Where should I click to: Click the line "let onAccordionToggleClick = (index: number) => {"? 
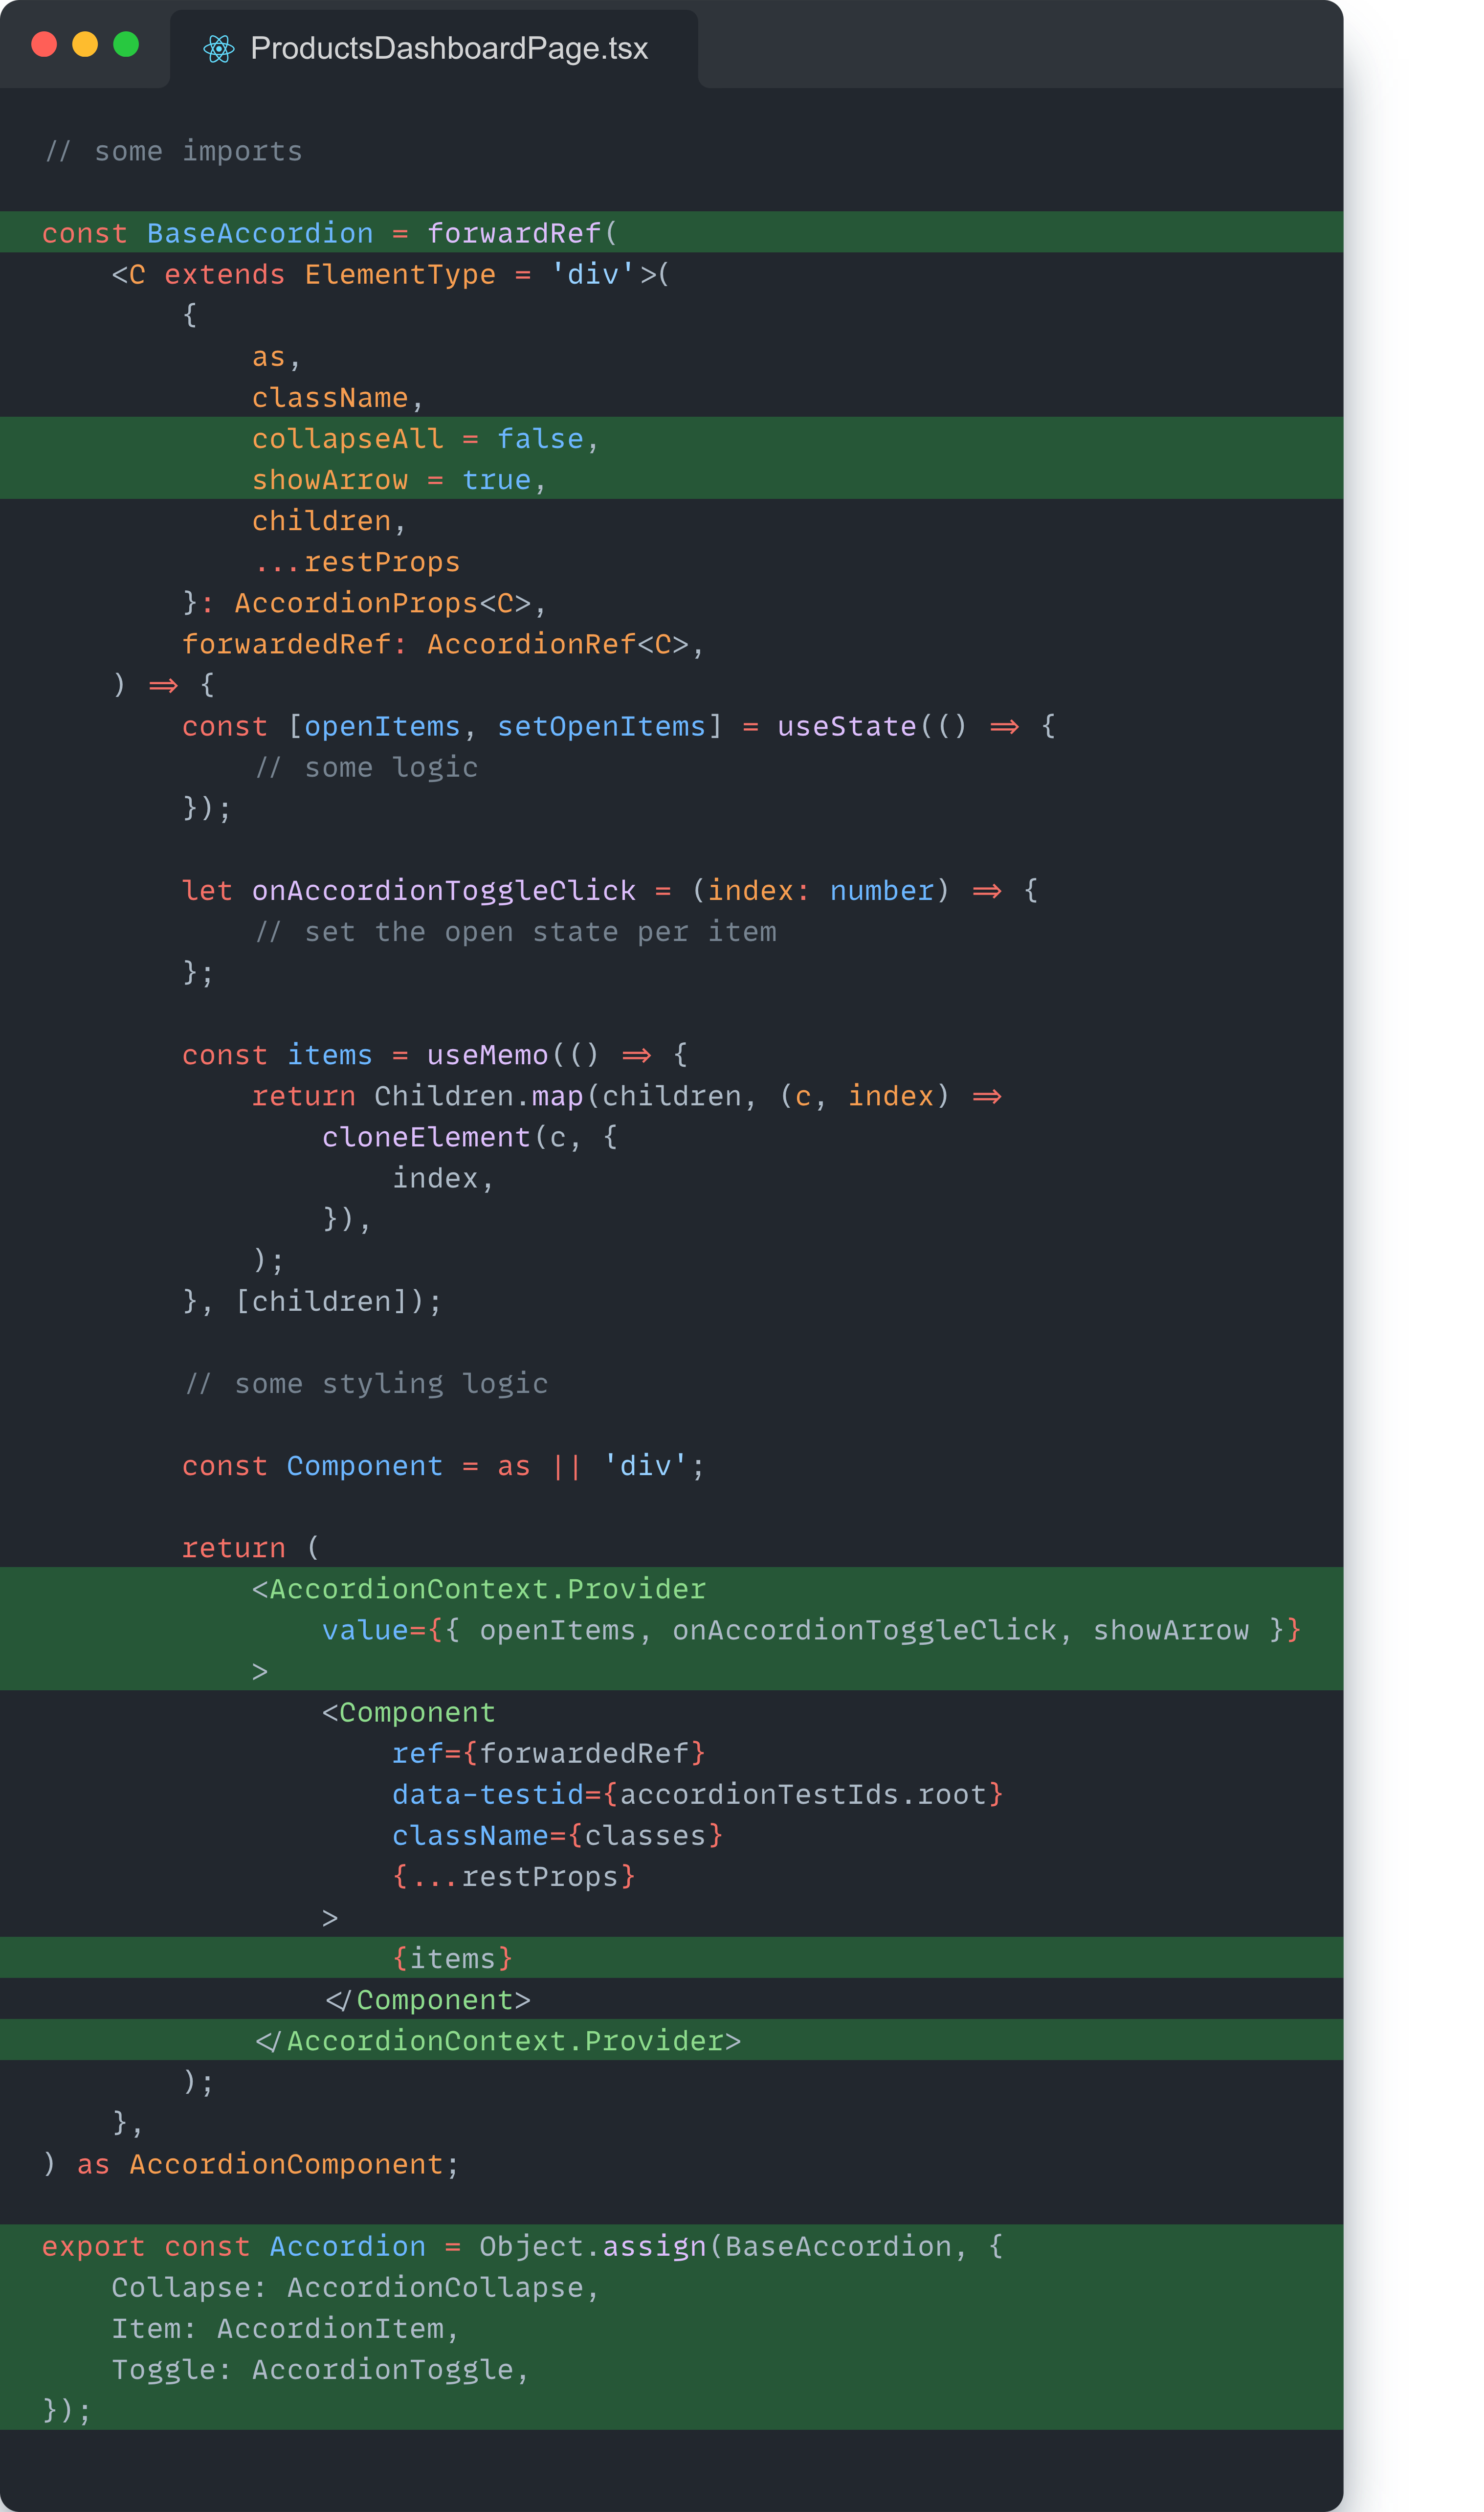tap(610, 890)
